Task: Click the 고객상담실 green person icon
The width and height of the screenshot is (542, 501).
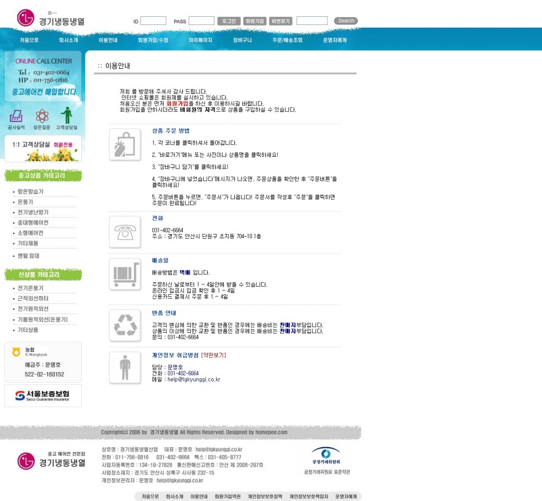Action: (x=67, y=116)
